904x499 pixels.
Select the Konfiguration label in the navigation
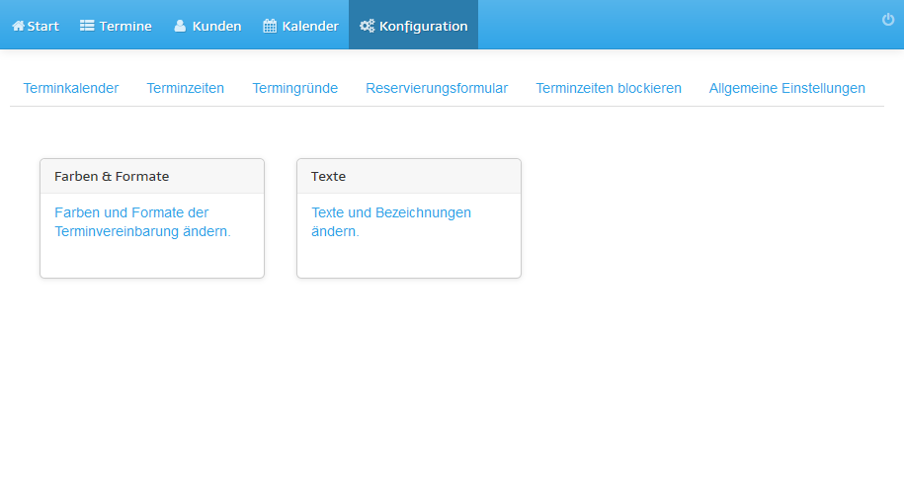[x=423, y=27]
